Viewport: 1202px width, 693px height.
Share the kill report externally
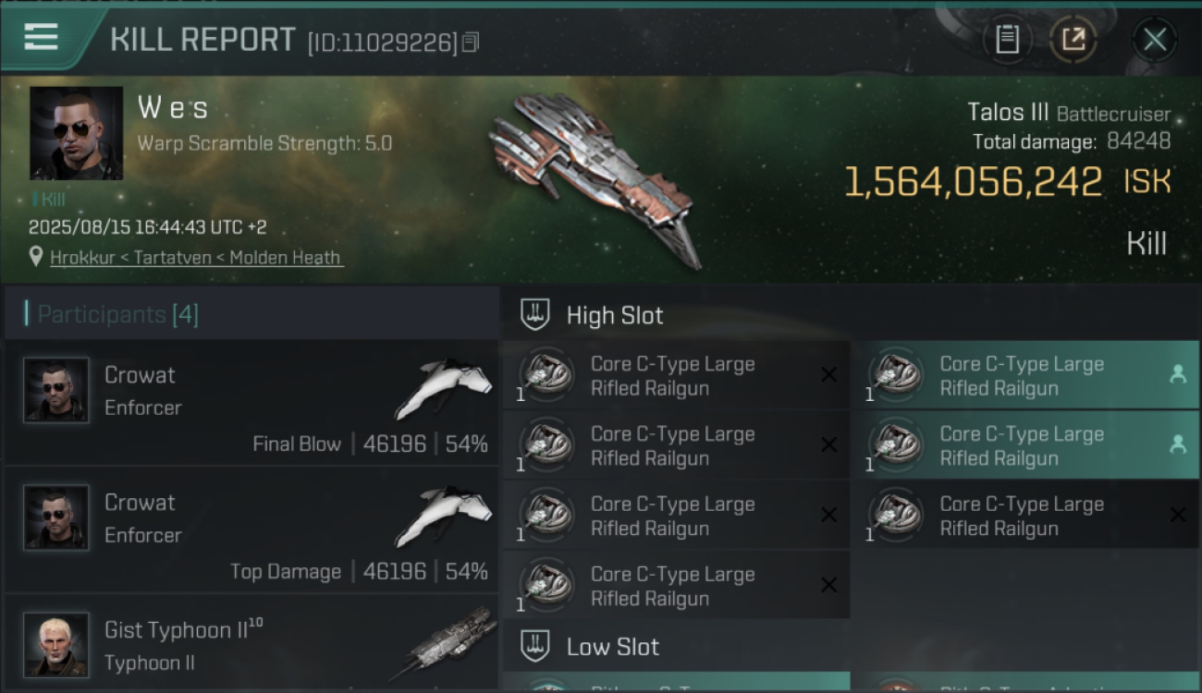tap(1073, 39)
